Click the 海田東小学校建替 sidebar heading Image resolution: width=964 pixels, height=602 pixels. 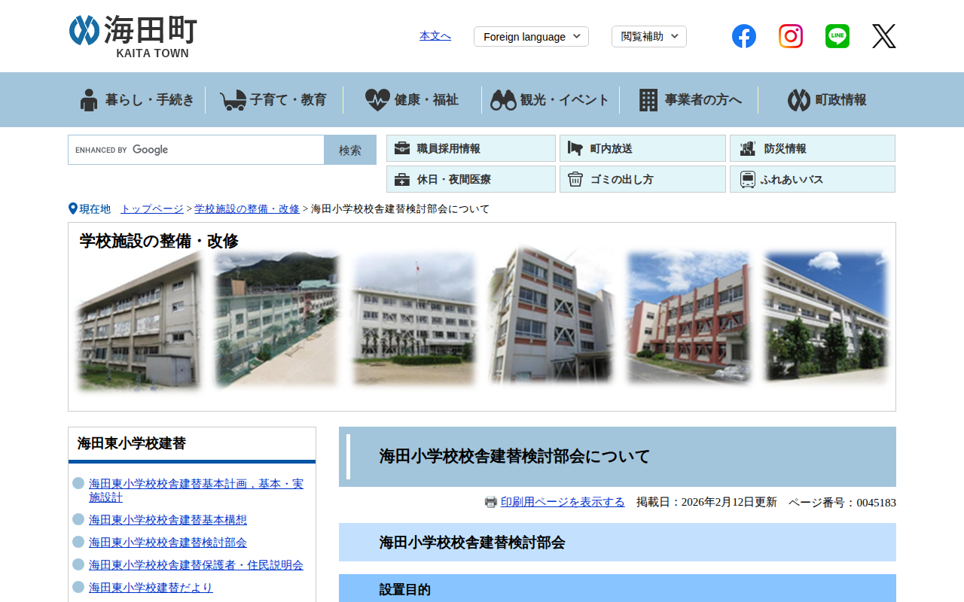132,443
